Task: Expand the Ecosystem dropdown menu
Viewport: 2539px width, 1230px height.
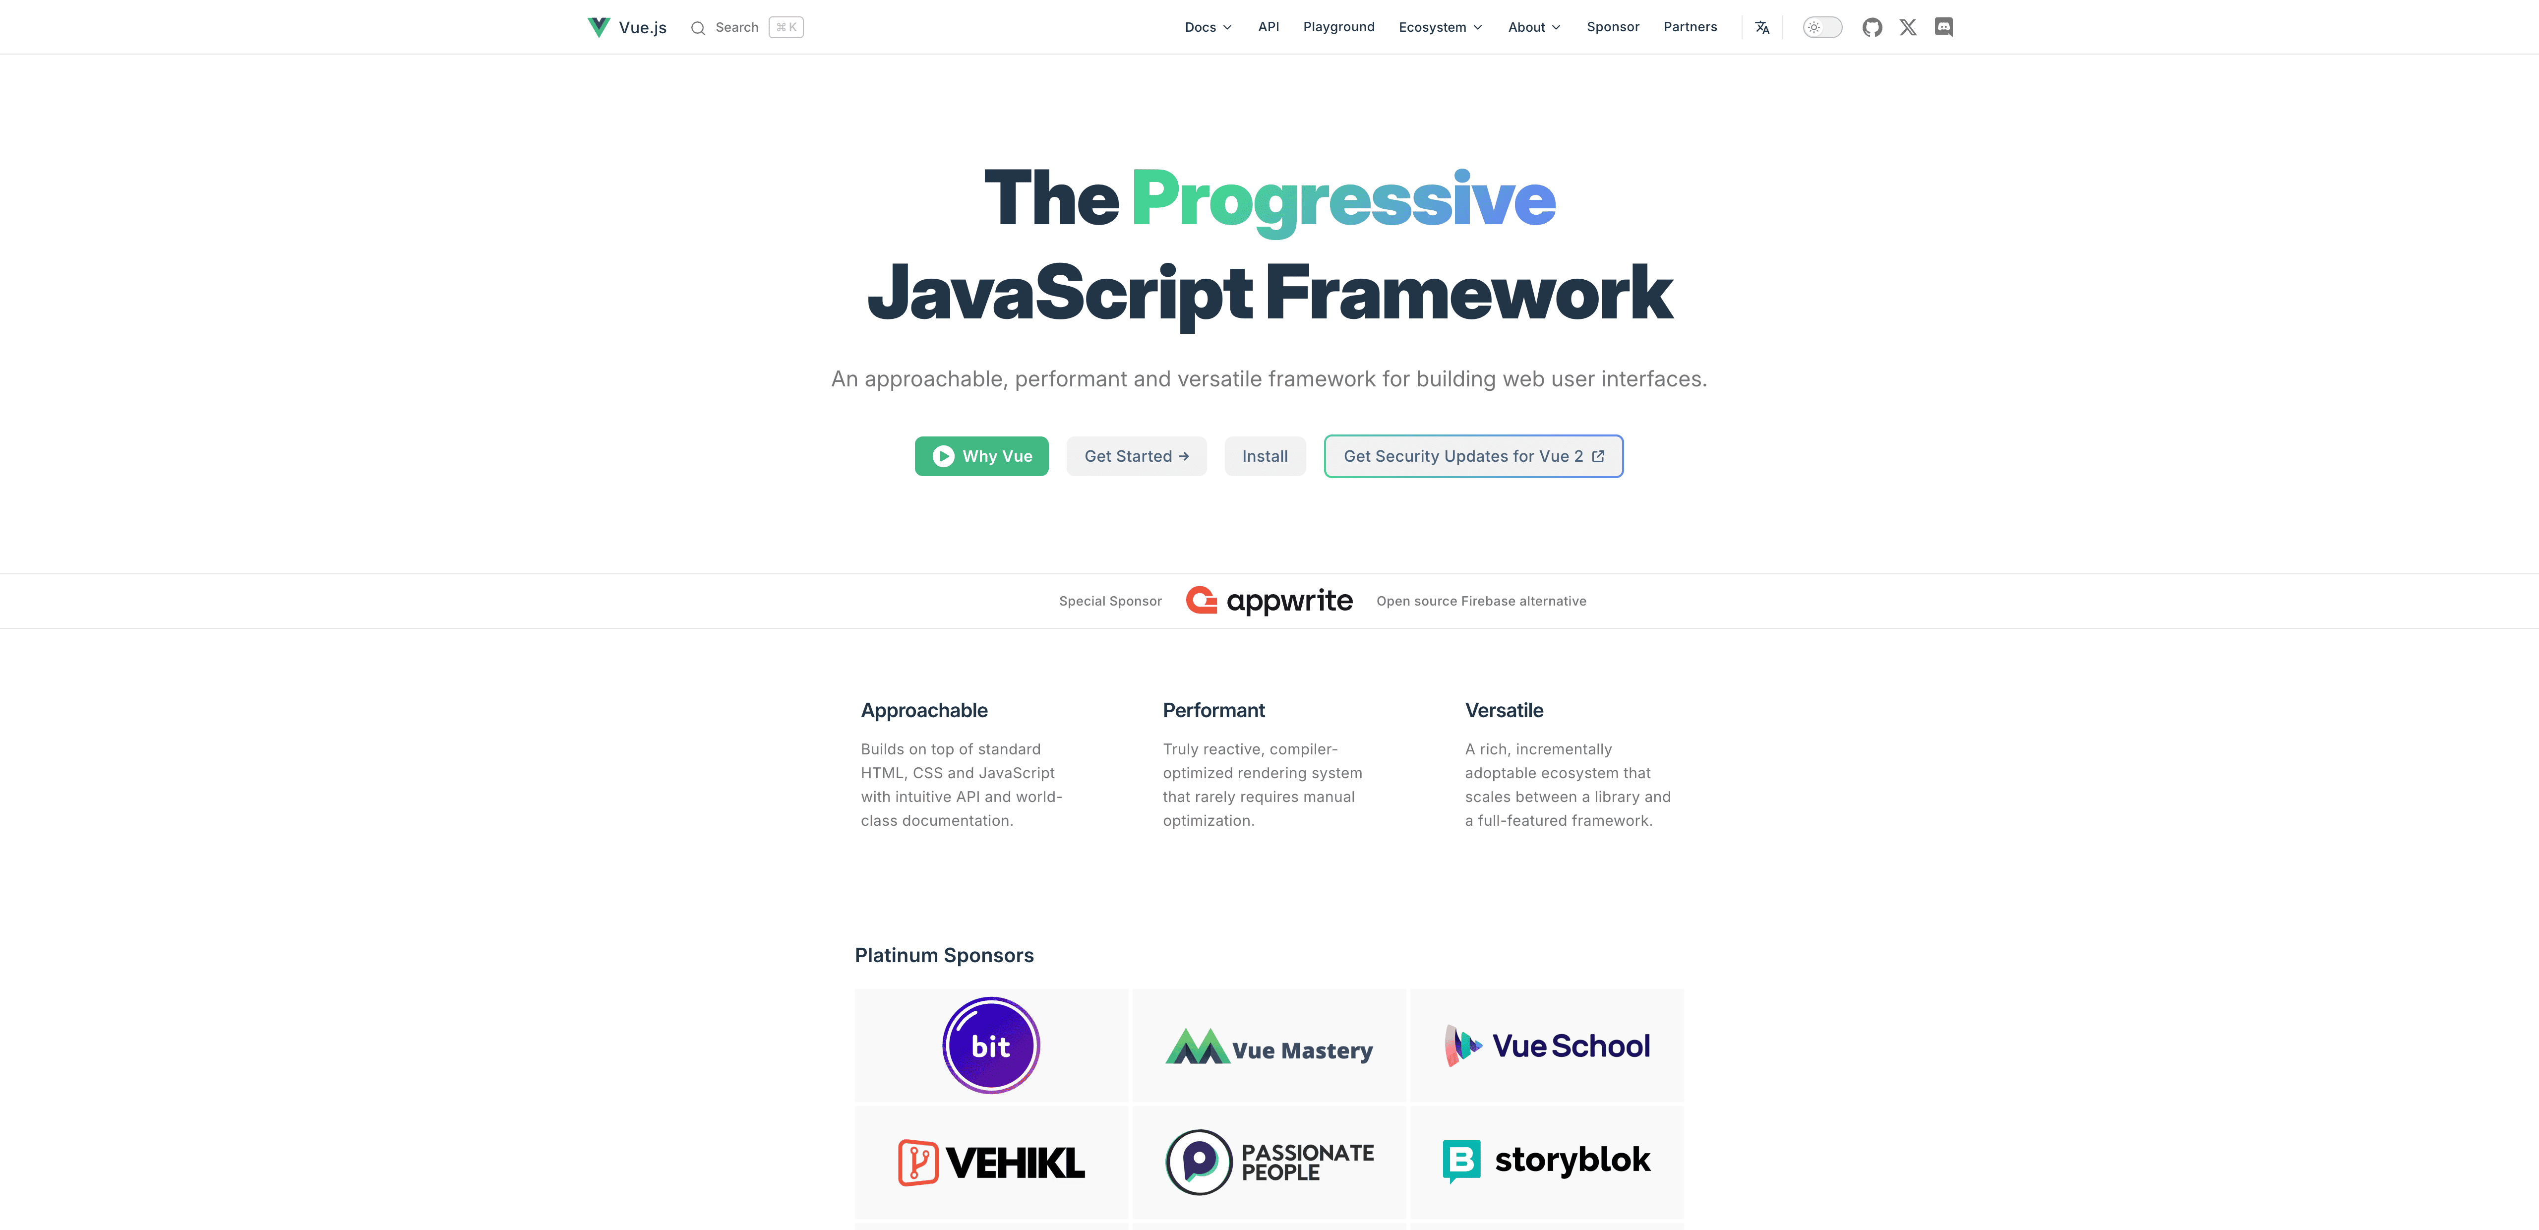Action: (1440, 27)
